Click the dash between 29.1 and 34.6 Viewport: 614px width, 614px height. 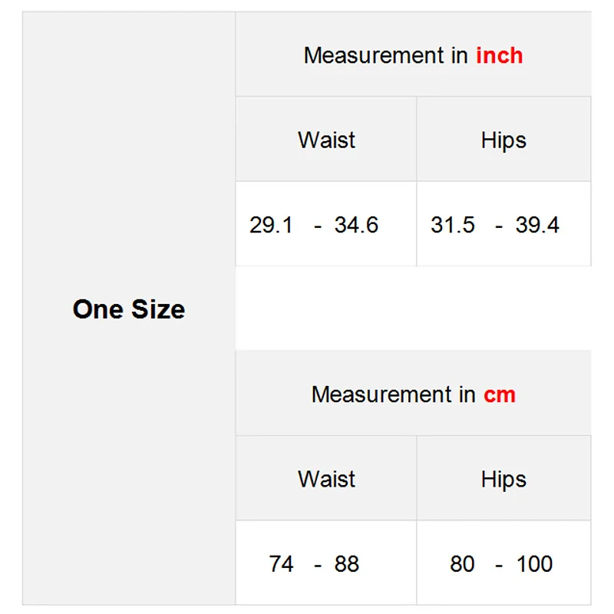click(318, 226)
